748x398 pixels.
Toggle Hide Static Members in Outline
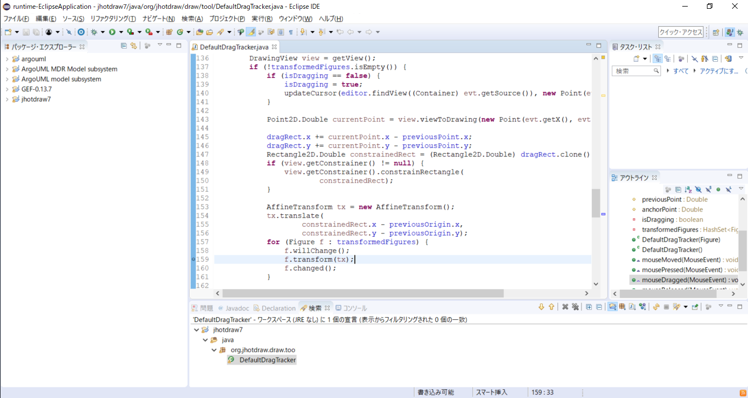pos(709,189)
